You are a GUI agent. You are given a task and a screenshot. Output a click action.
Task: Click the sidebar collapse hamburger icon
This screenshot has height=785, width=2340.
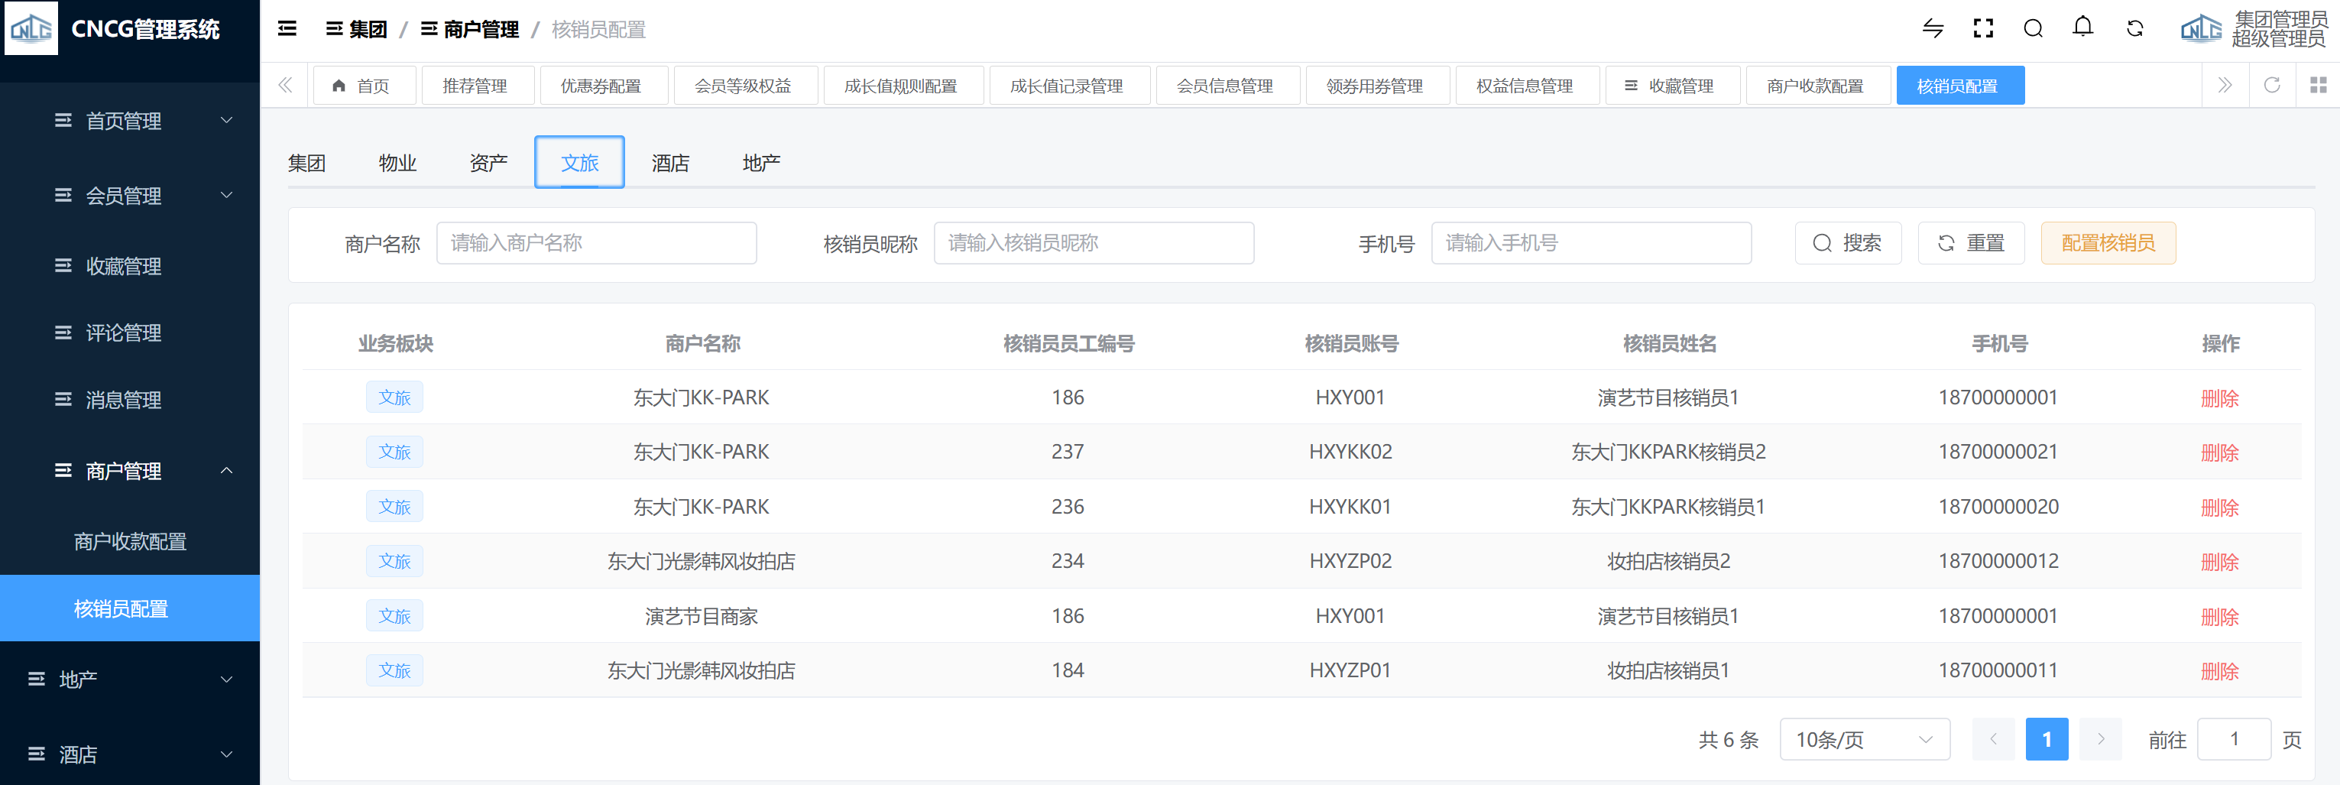coord(287,29)
